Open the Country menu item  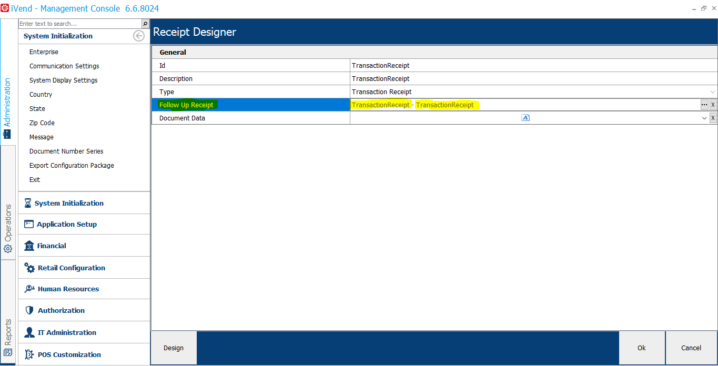41,95
